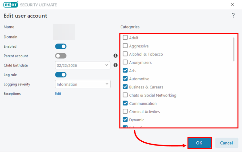This screenshot has width=242, height=152.
Task: Open the Exceptions Edit link
Action: click(58, 94)
